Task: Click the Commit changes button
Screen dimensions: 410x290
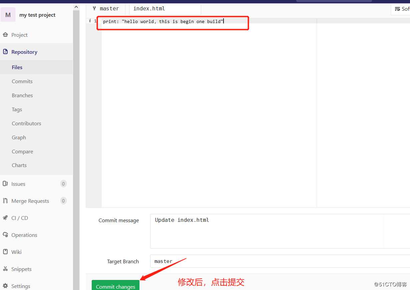Action: pos(115,285)
